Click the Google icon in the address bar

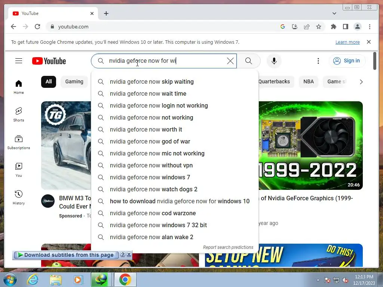tap(283, 27)
